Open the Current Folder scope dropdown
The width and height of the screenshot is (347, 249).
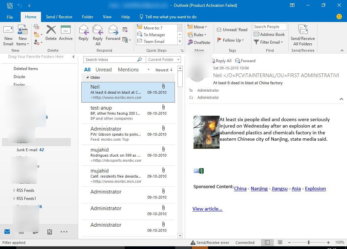163,60
